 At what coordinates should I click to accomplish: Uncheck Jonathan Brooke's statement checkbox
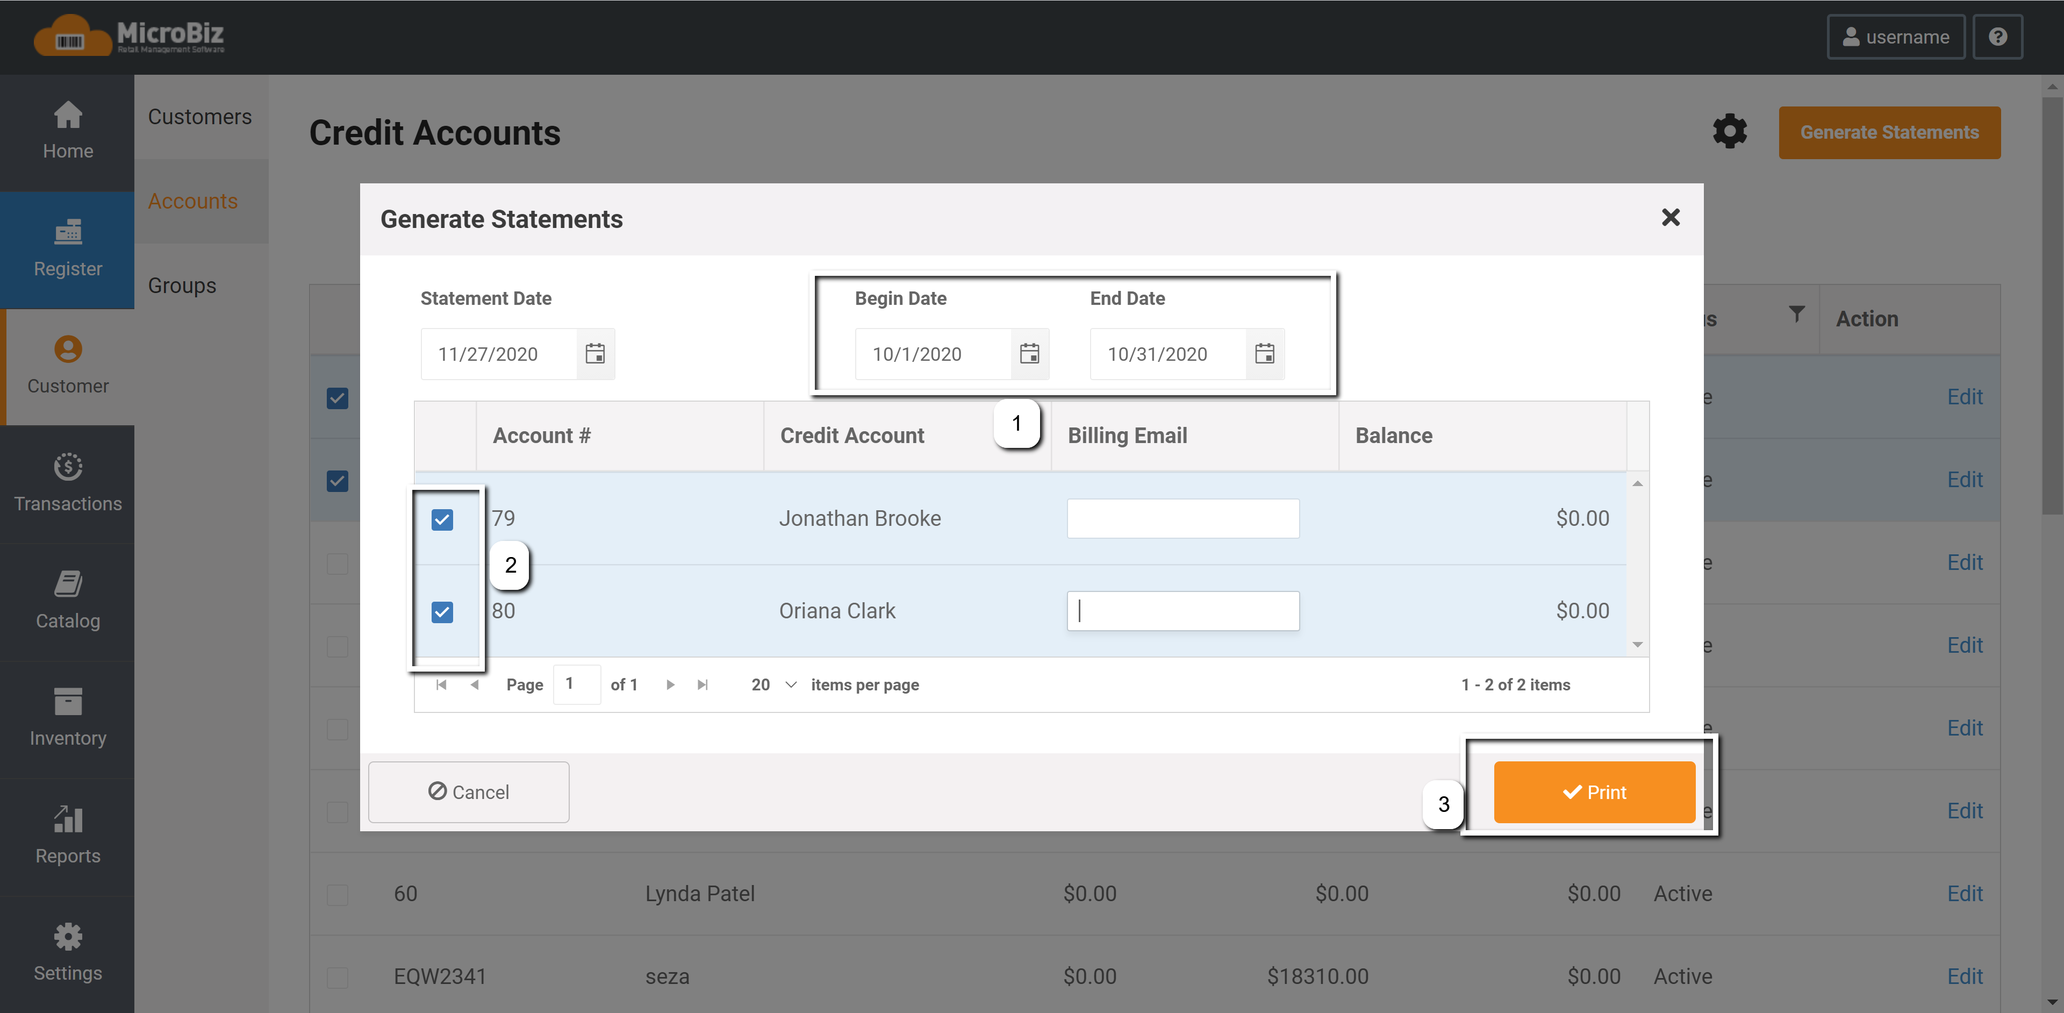coord(442,519)
